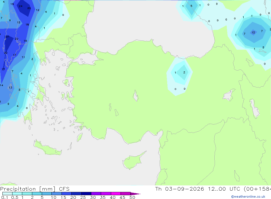This screenshot has width=271, height=199.
Task: Click the 0.1–0.5 mm lightest cyan legend swatch
Action: (7, 194)
